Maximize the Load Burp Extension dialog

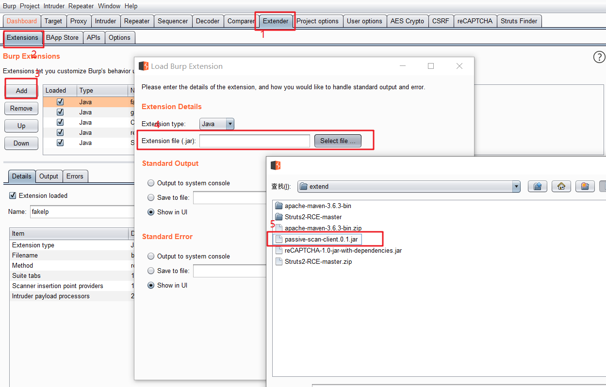(x=431, y=66)
